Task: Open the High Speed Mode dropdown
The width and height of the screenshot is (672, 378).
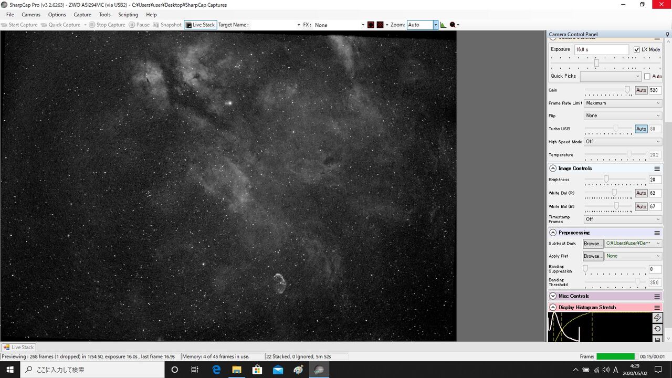Action: [x=623, y=142]
